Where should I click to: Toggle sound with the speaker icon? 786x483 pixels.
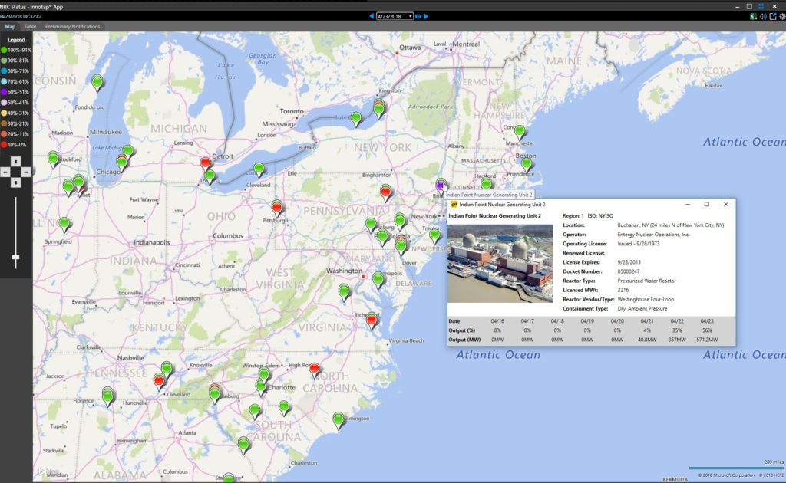[x=763, y=17]
